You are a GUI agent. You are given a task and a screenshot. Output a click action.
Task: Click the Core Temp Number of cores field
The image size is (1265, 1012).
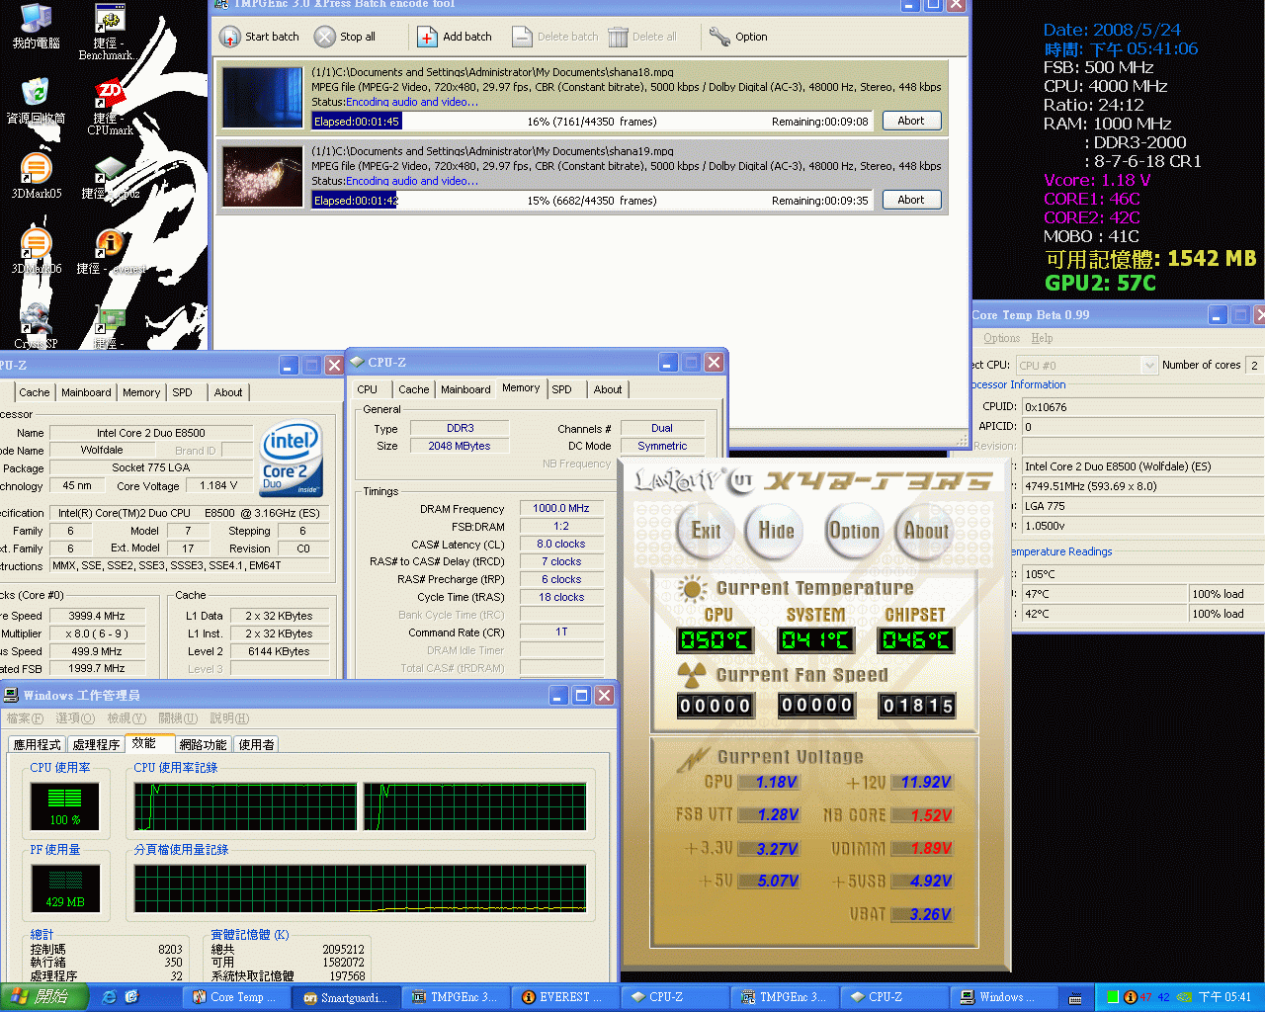1254,365
